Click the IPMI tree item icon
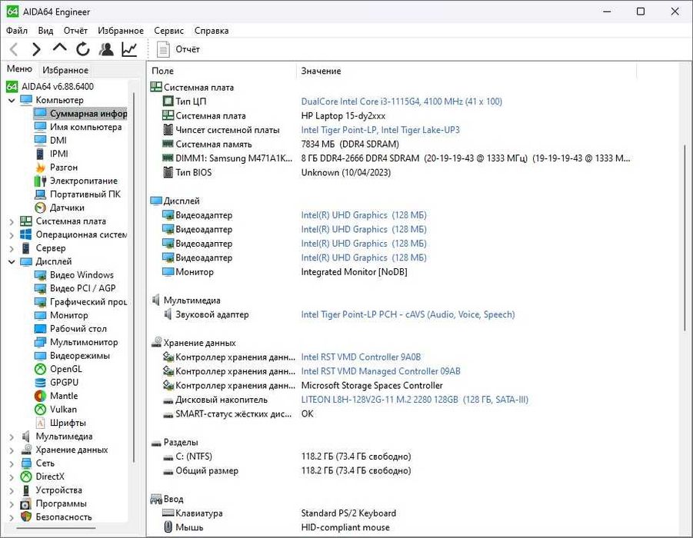Viewport: 693px width, 538px height. 40,154
